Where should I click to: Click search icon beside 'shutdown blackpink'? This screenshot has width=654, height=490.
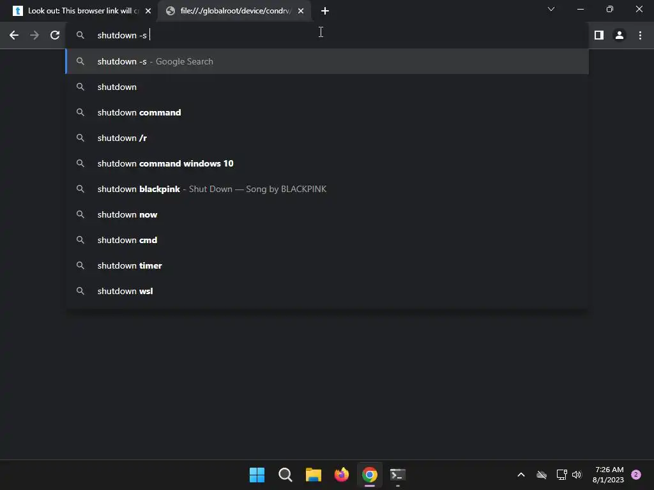80,189
